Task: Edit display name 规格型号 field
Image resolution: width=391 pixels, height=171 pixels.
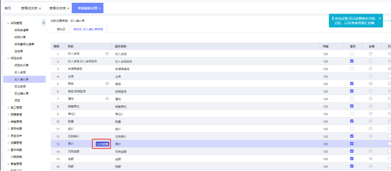Action: [216, 91]
